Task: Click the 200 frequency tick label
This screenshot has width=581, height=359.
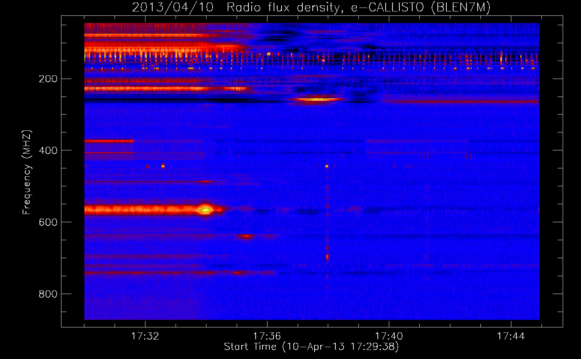Action: click(48, 79)
